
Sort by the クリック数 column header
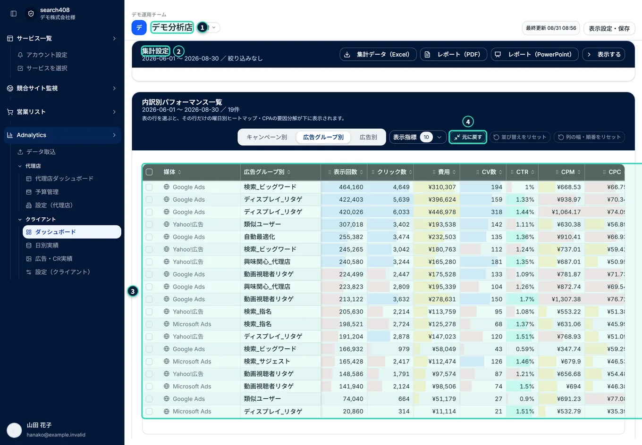coord(392,172)
